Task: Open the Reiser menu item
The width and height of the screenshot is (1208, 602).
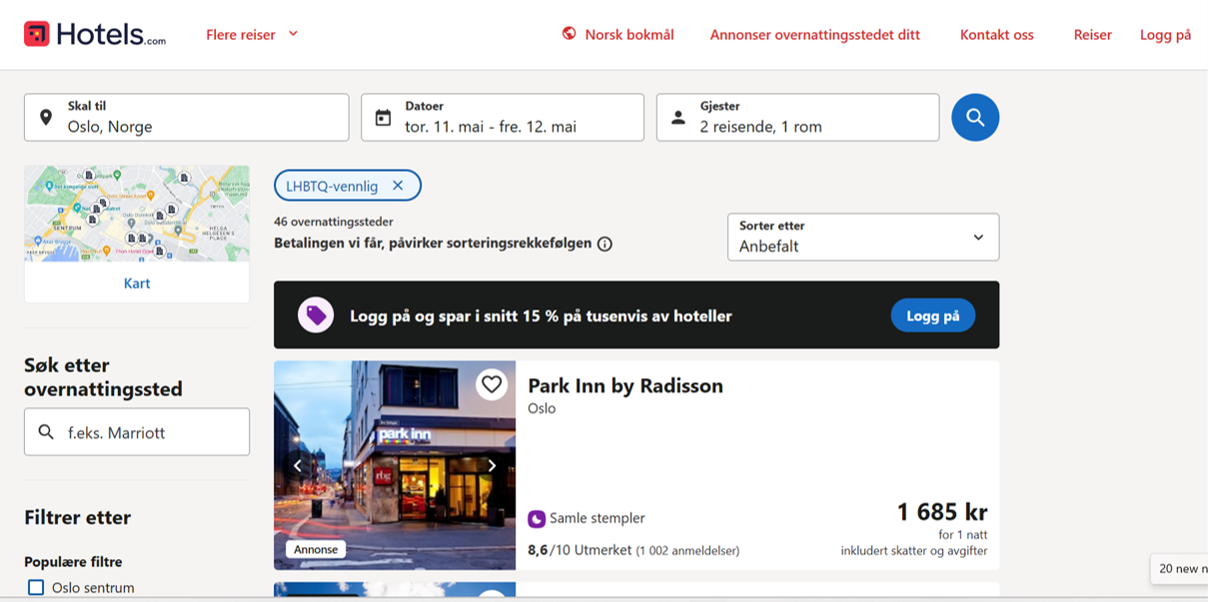Action: coord(1093,34)
